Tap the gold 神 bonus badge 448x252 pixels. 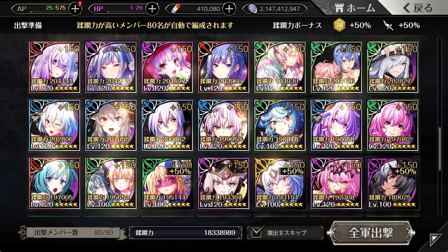click(x=339, y=25)
